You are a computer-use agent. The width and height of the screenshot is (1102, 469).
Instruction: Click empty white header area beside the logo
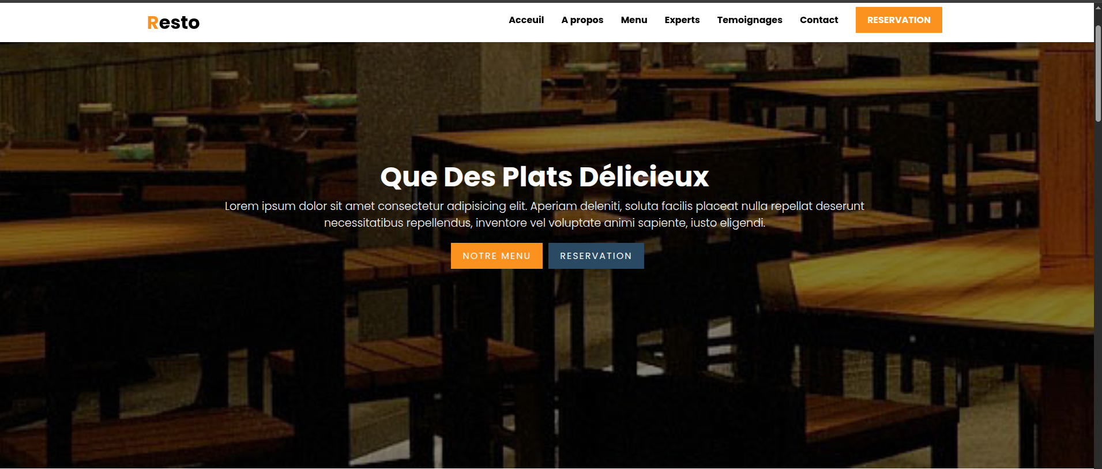coord(346,22)
